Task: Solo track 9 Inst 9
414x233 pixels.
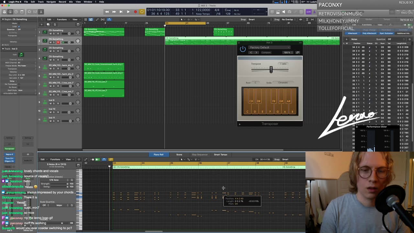Action: click(x=54, y=104)
